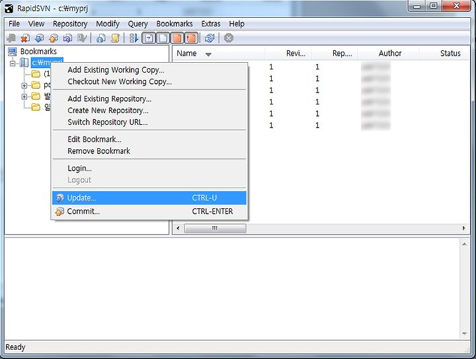Toggle show unmodified files button
This screenshot has height=359, width=476.
click(163, 38)
